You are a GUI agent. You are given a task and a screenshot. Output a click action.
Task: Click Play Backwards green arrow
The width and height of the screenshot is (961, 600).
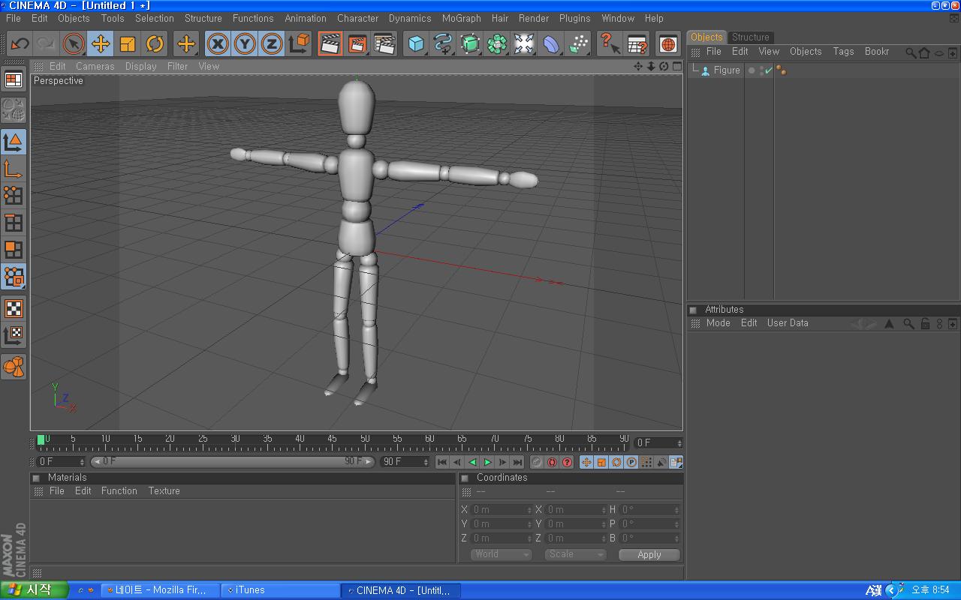click(472, 462)
